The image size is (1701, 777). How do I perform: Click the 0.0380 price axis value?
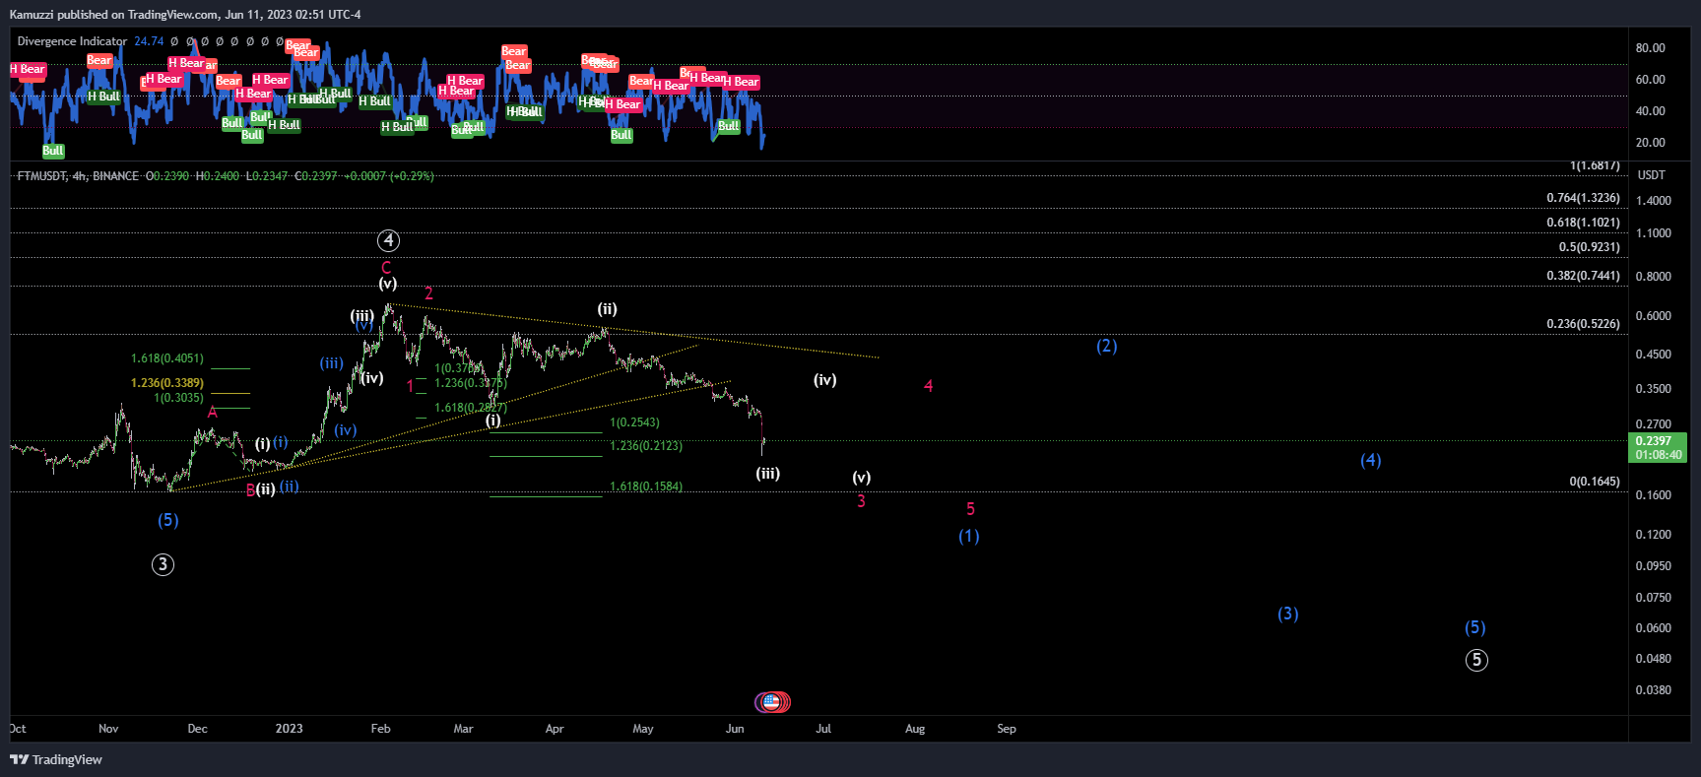(x=1653, y=690)
